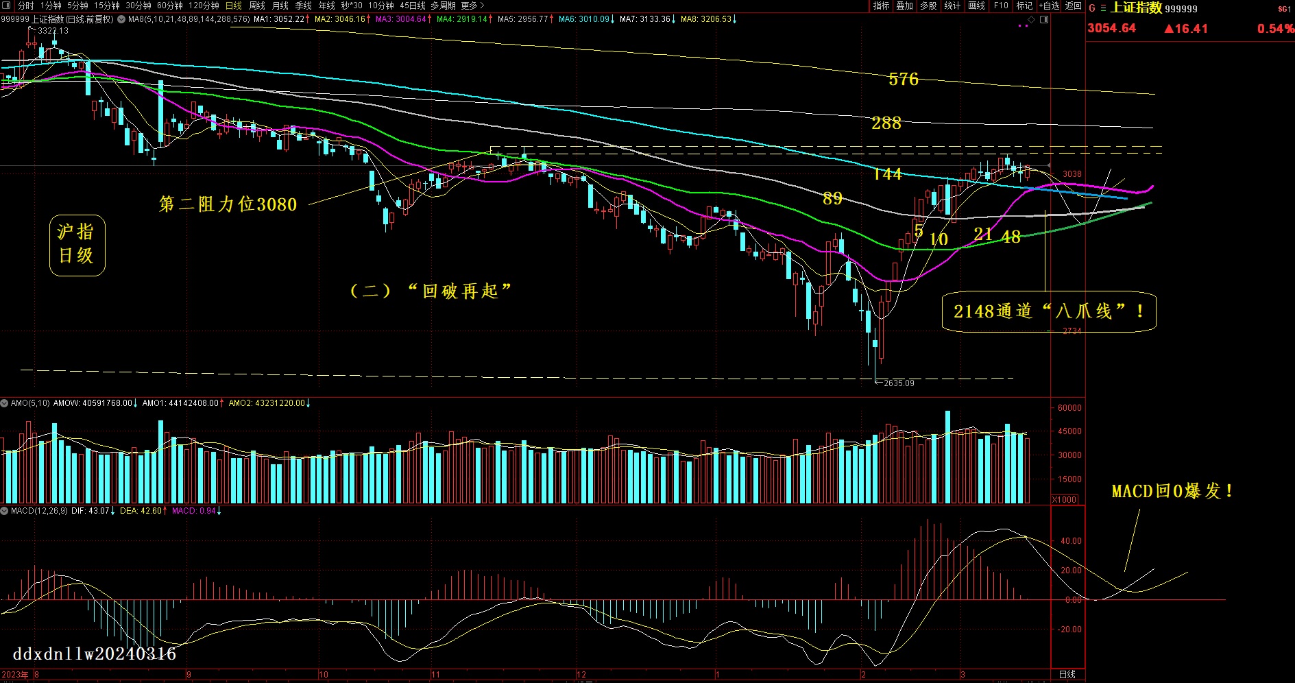Switch to 分时 intraday view
Screen dimensions: 1295x683
[x=25, y=5]
